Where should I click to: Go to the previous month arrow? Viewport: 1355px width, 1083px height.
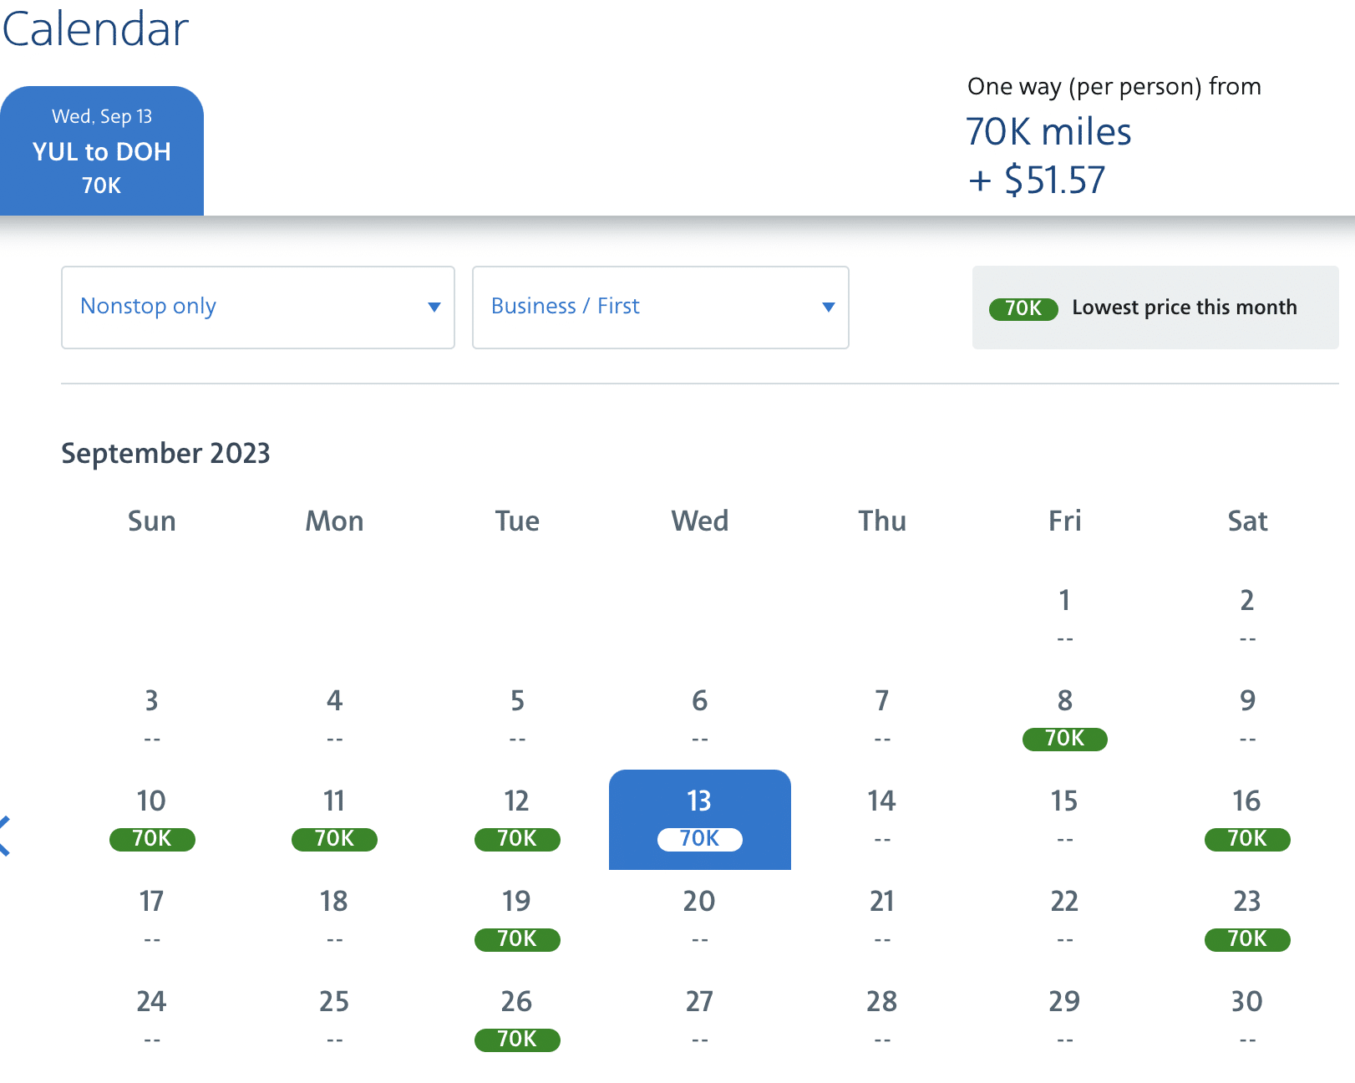pos(5,836)
